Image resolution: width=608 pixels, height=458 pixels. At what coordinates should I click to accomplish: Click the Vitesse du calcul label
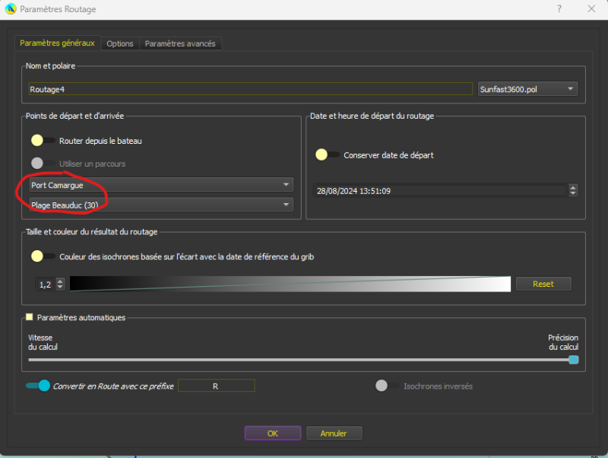[43, 342]
